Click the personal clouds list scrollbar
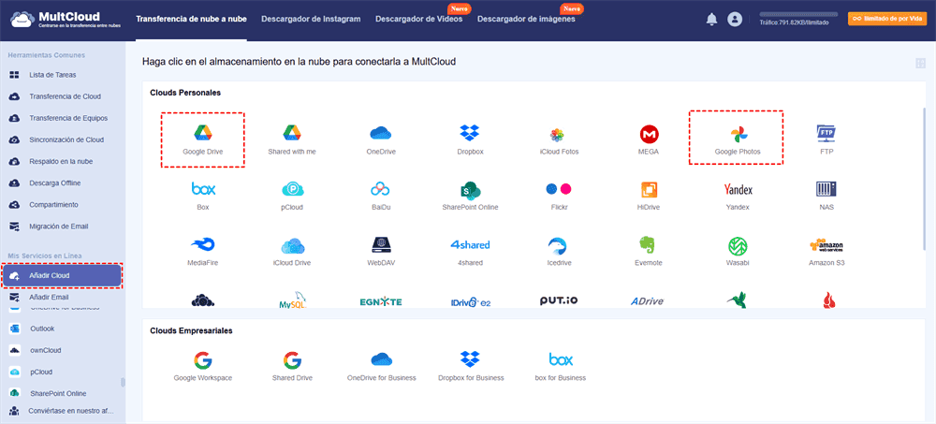 click(925, 179)
